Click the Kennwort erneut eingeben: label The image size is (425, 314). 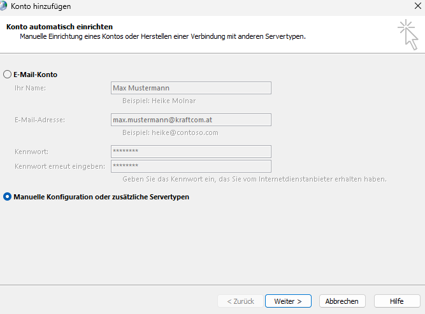coord(59,166)
